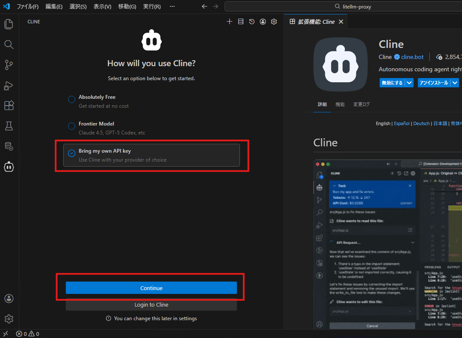Click the アンインストール button
This screenshot has width=462, height=338.
pyautogui.click(x=434, y=83)
